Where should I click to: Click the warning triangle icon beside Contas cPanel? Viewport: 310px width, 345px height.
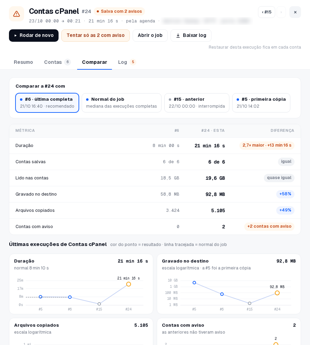17,14
